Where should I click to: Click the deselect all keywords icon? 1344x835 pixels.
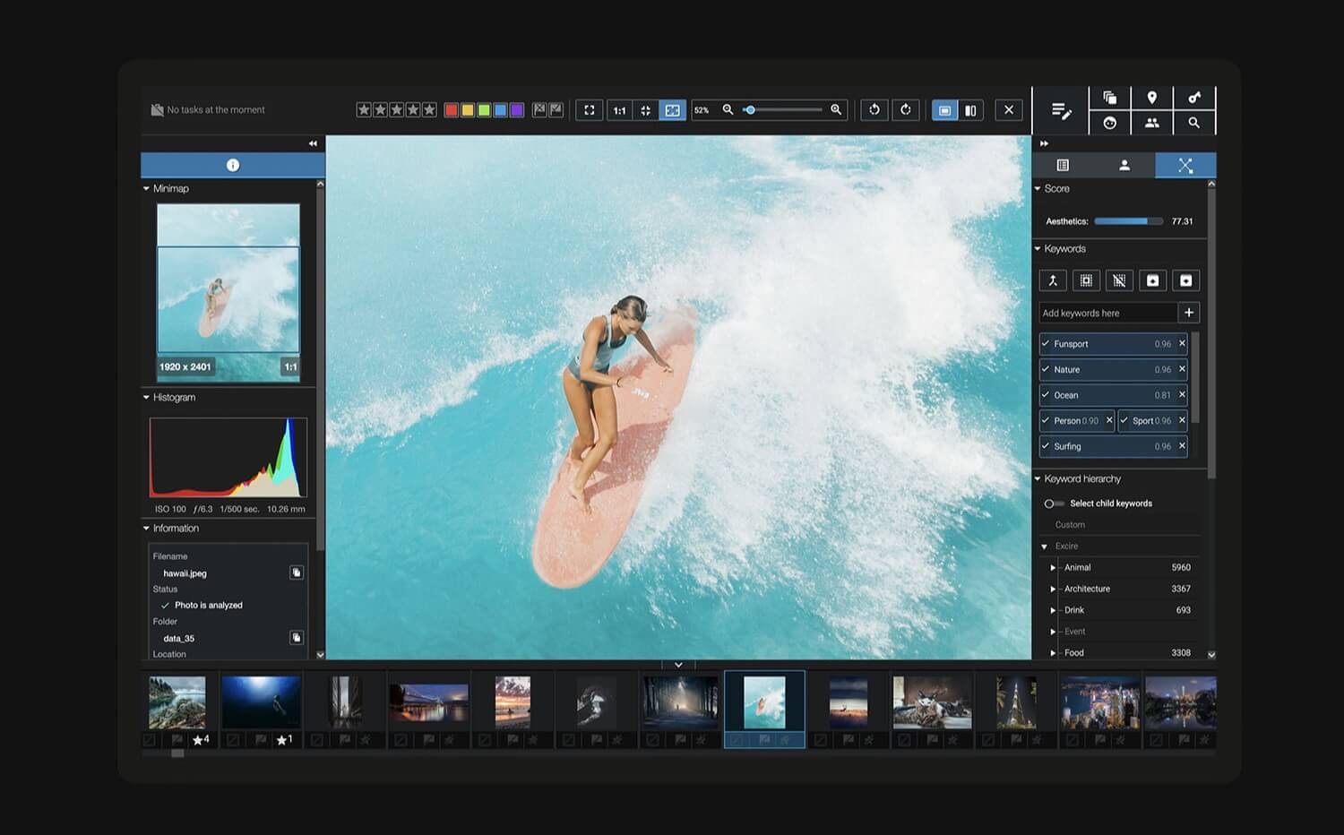pyautogui.click(x=1119, y=280)
